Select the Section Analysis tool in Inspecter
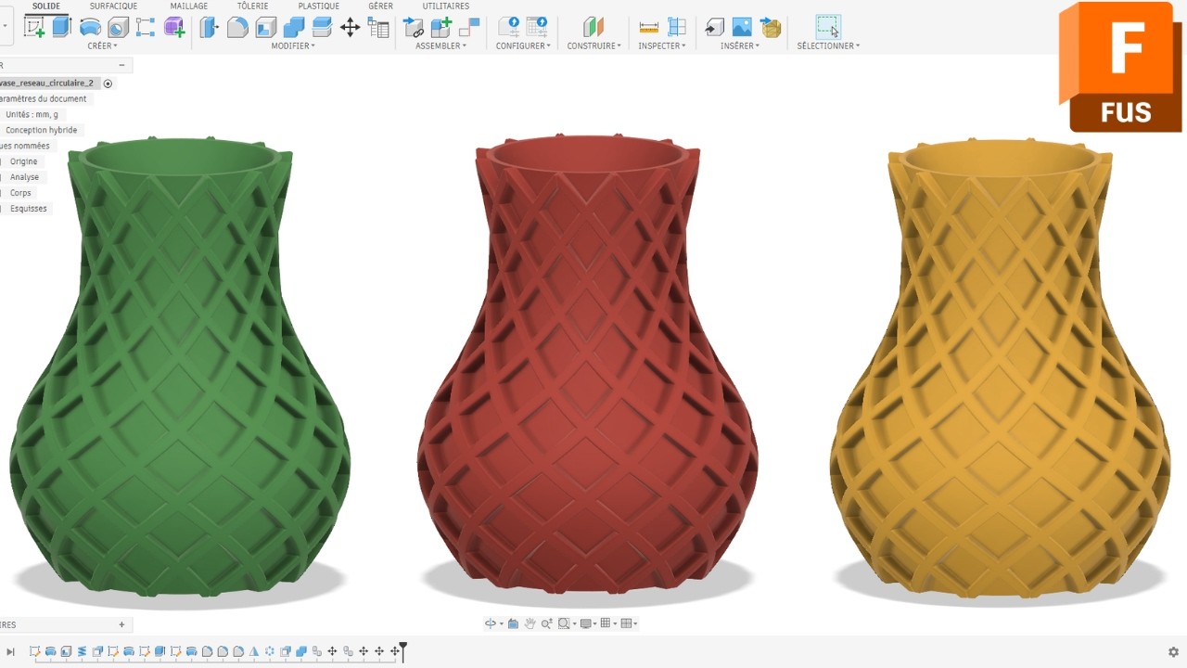Viewport: 1187px width, 668px height. pyautogui.click(x=677, y=27)
